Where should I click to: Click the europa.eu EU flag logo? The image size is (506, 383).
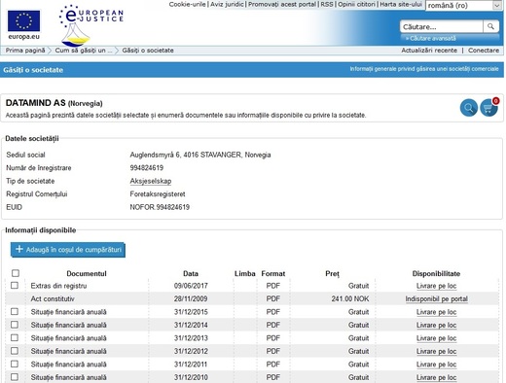23,24
